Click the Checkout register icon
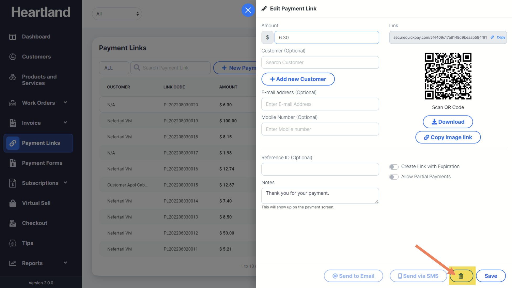Viewport: 512px width, 288px height. (x=13, y=223)
